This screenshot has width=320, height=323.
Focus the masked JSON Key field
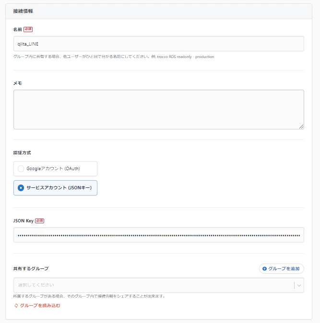click(158, 235)
